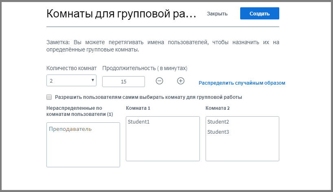Open the Количество комнат dropdown
The height and width of the screenshot is (192, 333).
point(71,81)
